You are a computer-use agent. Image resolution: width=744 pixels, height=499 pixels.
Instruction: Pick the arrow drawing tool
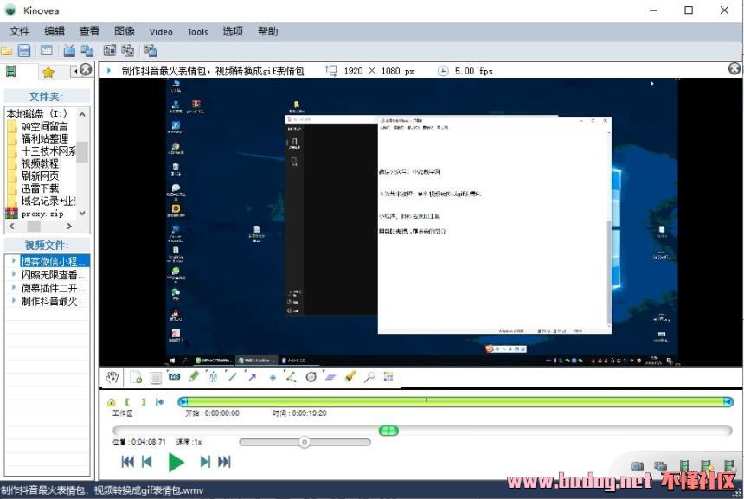pyautogui.click(x=252, y=377)
